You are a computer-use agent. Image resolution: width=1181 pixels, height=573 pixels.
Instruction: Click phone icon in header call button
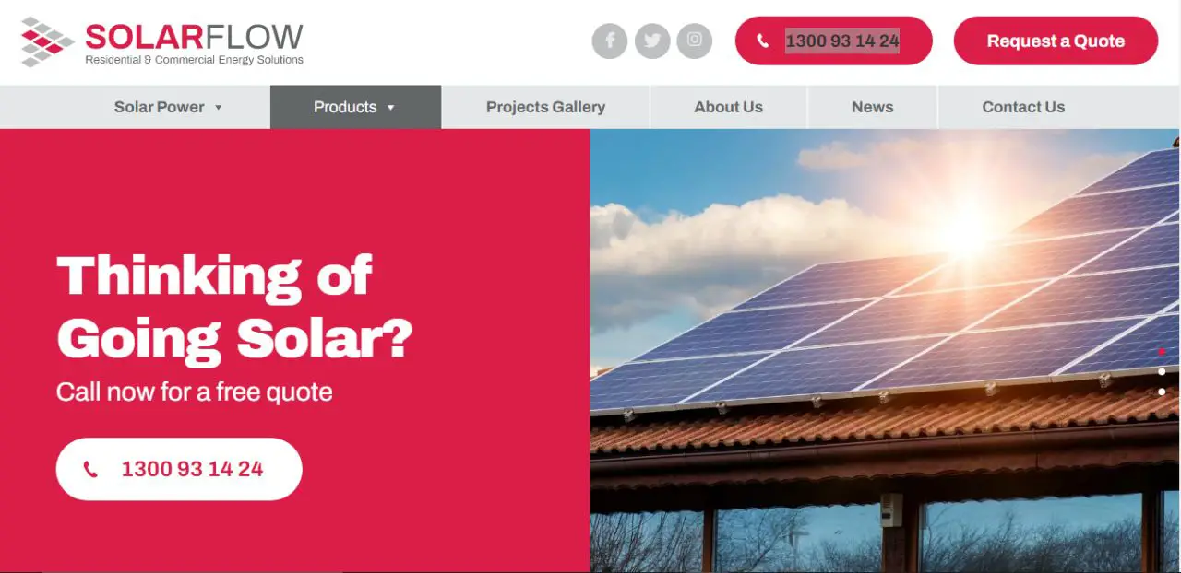tap(762, 41)
